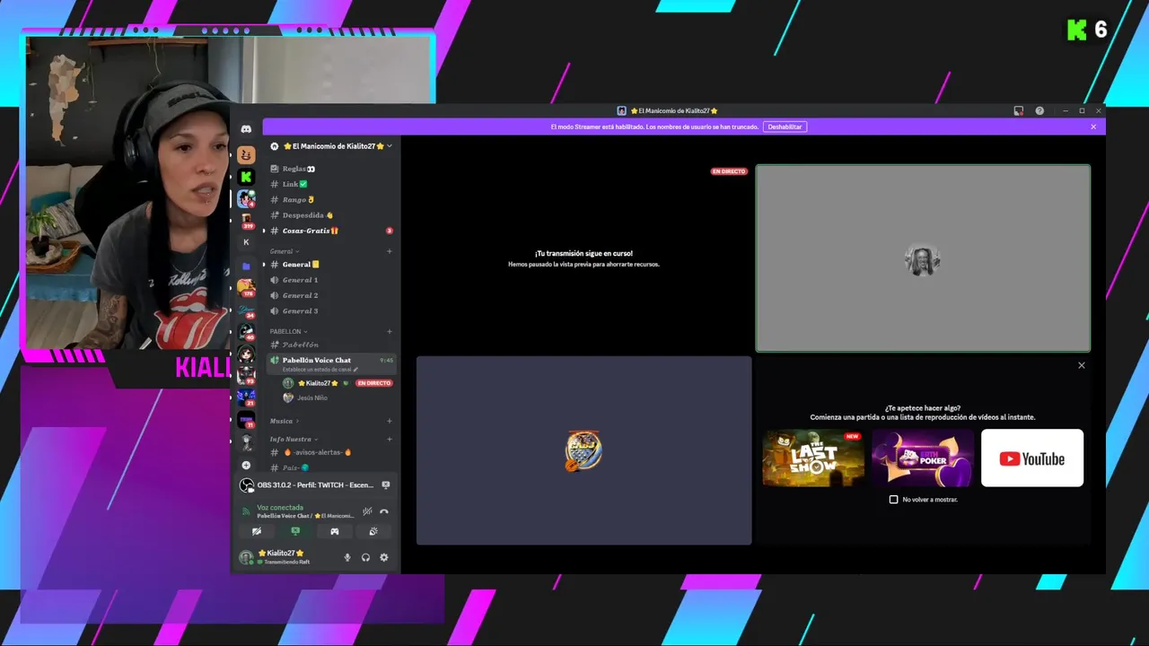The image size is (1149, 646).
Task: Click paused stream preview message
Action: click(583, 258)
